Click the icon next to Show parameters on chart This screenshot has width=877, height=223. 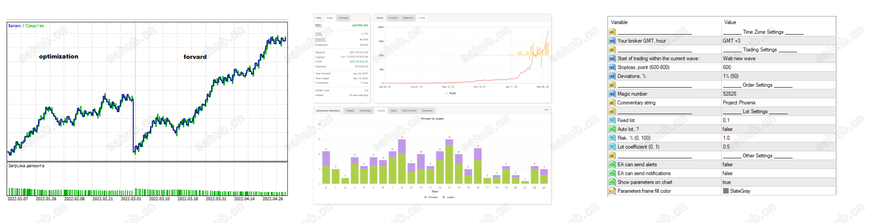click(612, 182)
